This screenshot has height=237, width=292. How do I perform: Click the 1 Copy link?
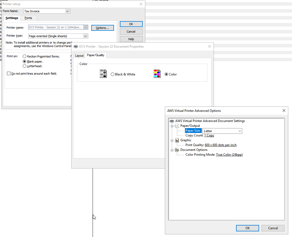(209, 135)
